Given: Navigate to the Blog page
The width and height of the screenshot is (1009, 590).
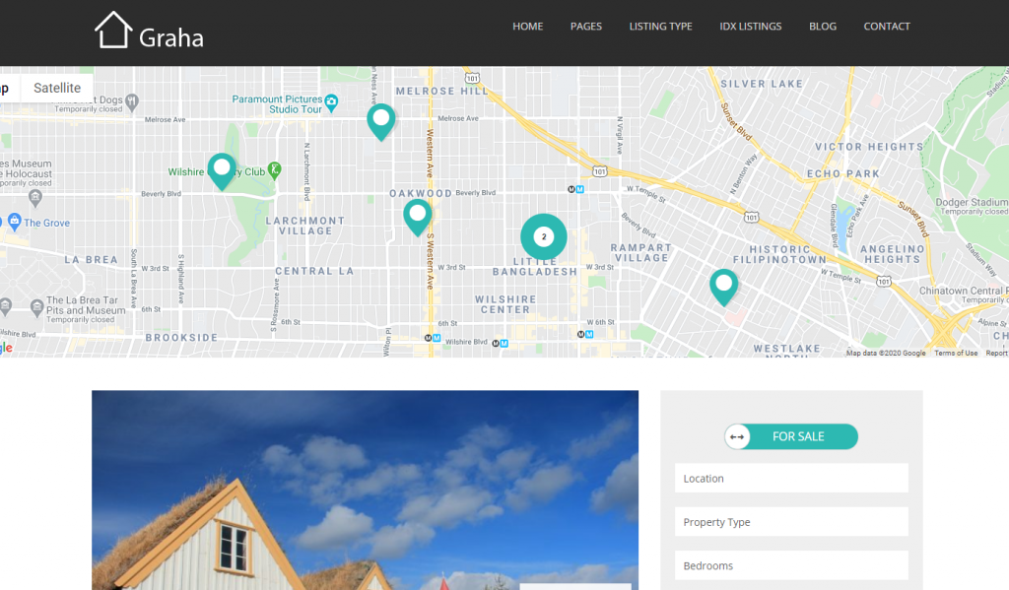Looking at the screenshot, I should [822, 27].
